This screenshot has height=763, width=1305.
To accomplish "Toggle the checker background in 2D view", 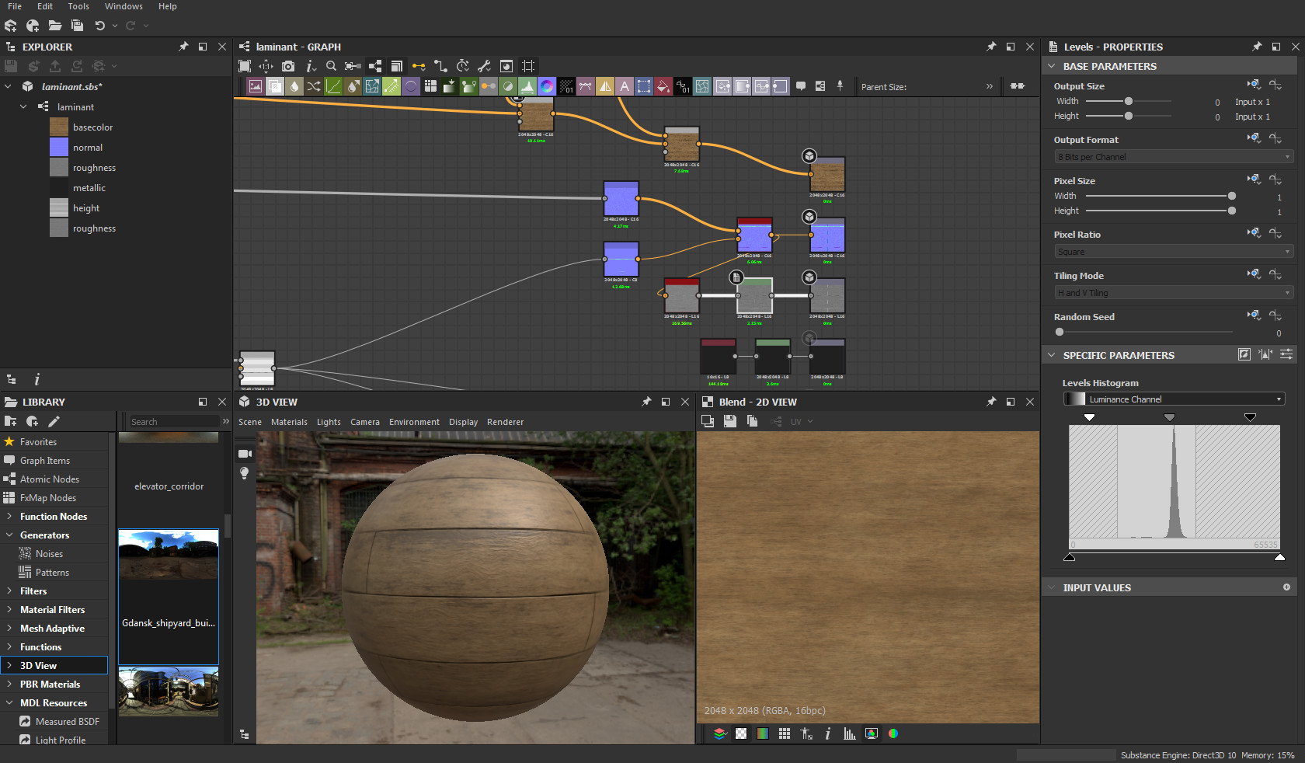I will point(741,733).
